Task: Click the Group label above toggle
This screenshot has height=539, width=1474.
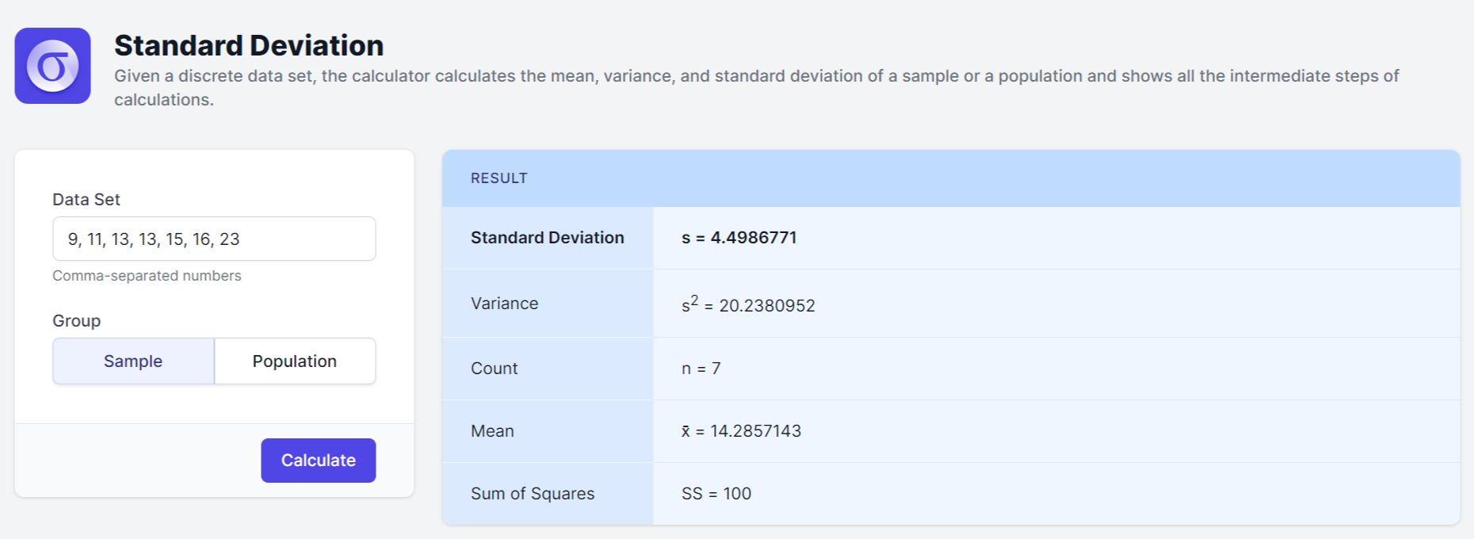Action: point(76,321)
